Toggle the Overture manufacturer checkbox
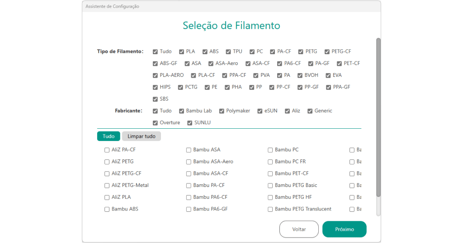This screenshot has width=463, height=243. click(x=155, y=123)
